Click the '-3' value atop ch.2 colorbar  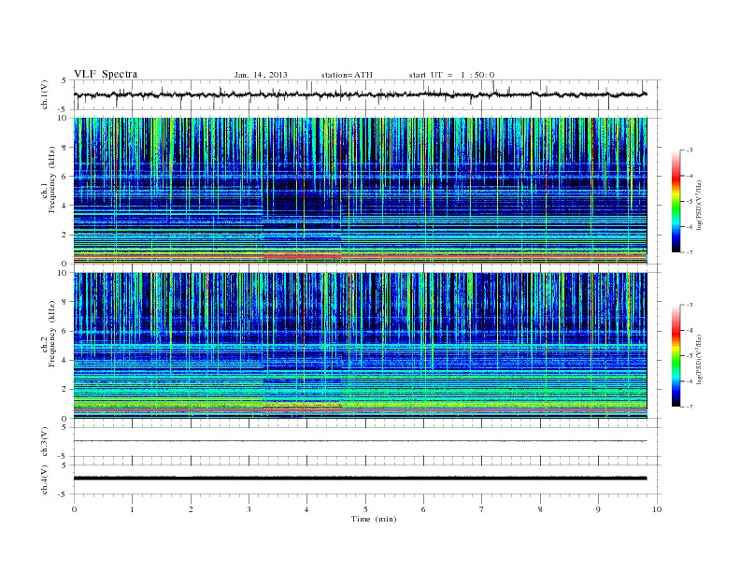pos(690,305)
